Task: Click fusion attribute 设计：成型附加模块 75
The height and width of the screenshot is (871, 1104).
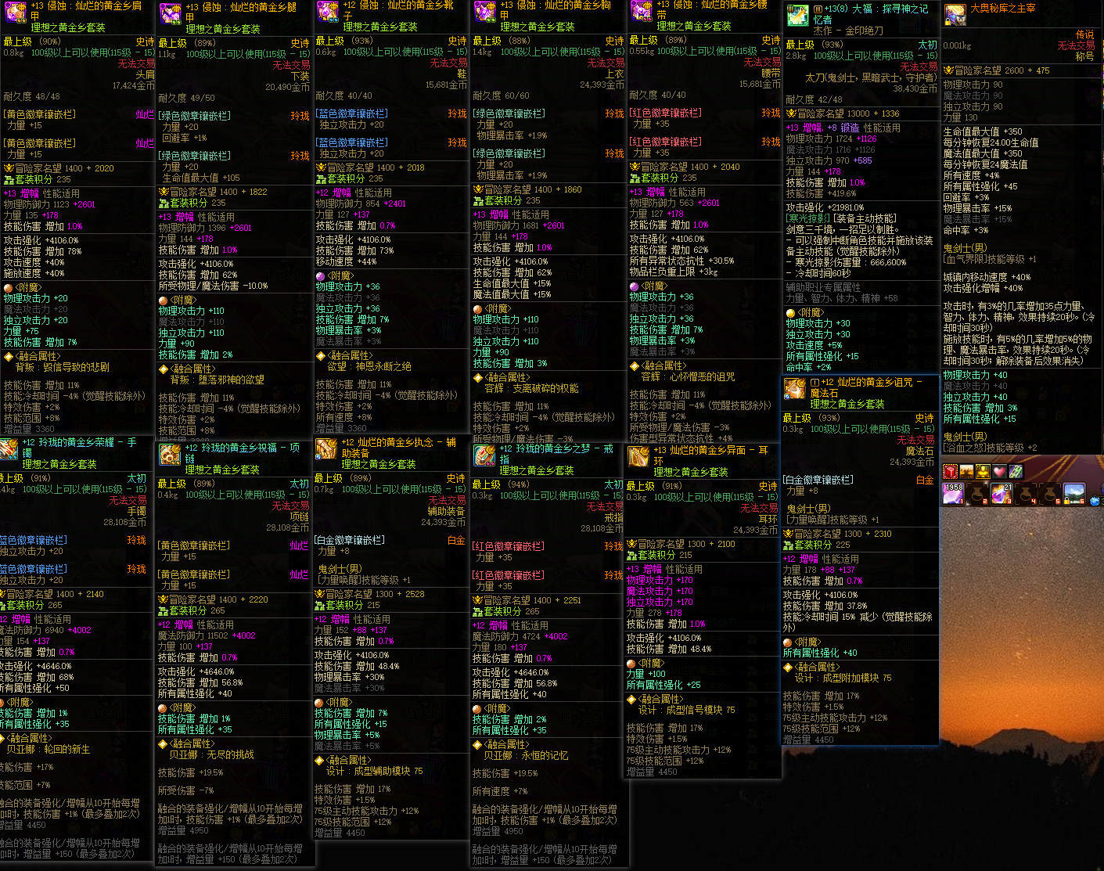Action: [x=843, y=678]
